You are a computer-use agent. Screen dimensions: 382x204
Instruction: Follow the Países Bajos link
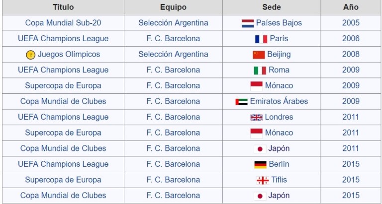point(279,23)
